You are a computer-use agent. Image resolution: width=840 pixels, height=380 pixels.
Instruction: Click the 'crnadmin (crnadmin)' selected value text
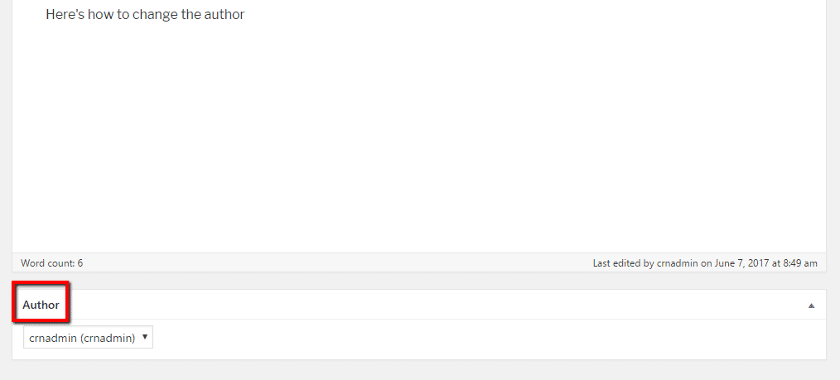coord(82,338)
